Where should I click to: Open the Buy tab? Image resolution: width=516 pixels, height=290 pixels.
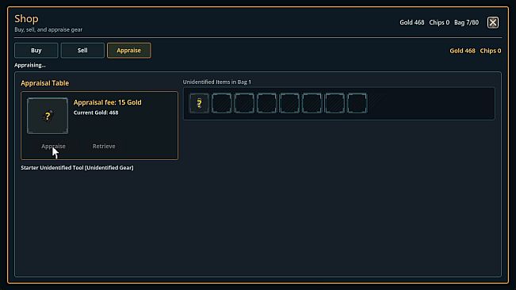(36, 50)
